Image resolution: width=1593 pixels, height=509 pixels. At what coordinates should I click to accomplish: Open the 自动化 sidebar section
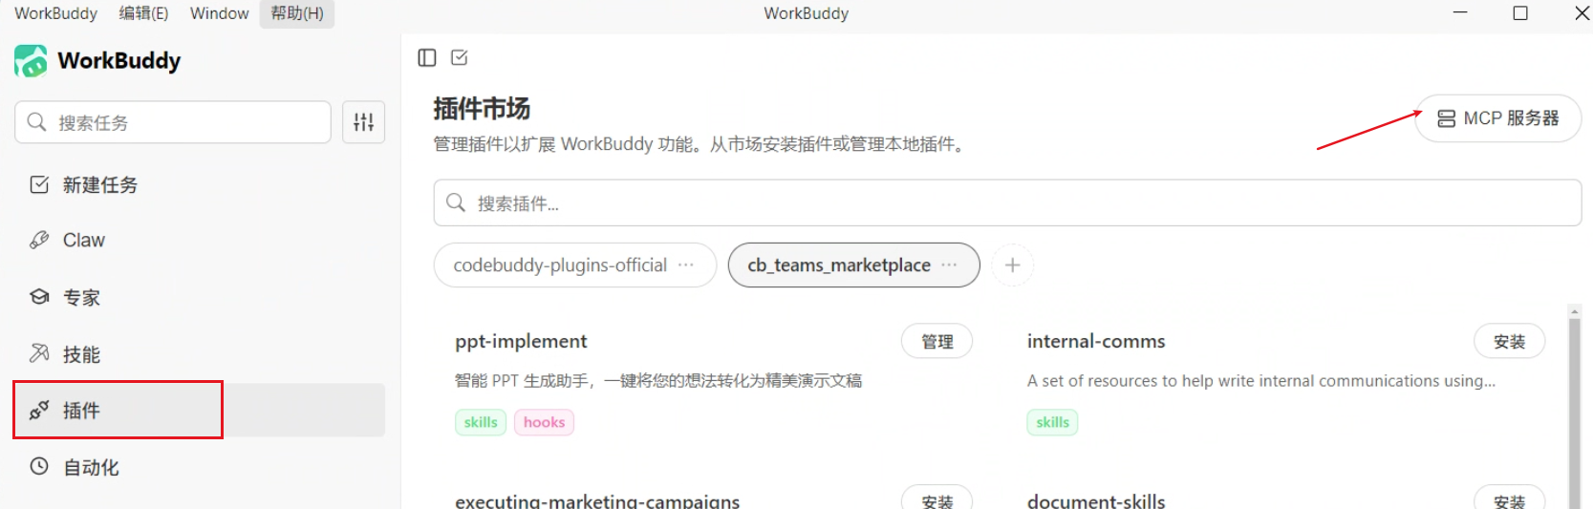point(199,467)
